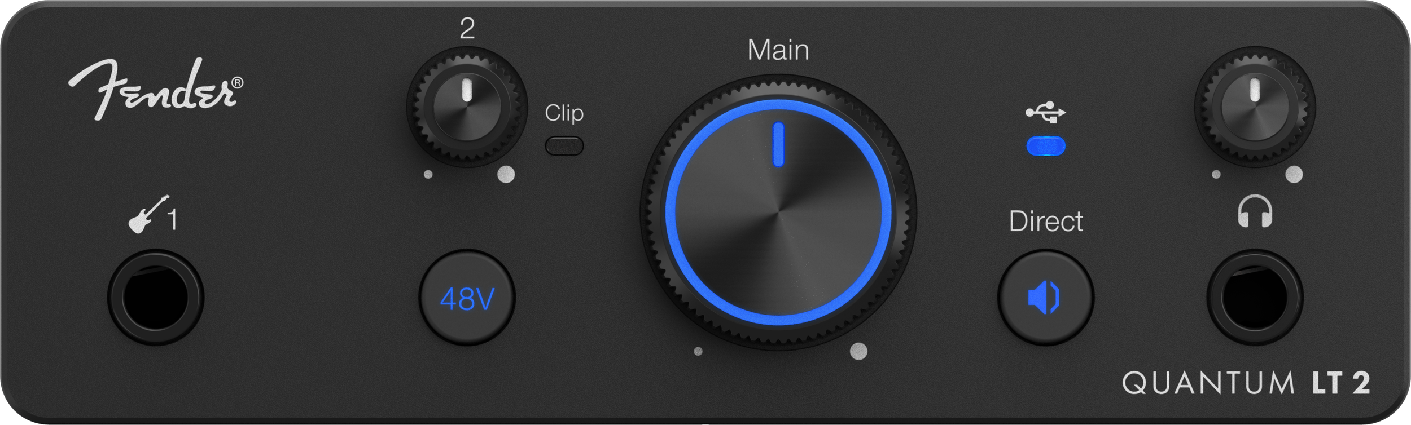Click the instrument input 1 jack
This screenshot has width=1411, height=425.
[x=155, y=298]
